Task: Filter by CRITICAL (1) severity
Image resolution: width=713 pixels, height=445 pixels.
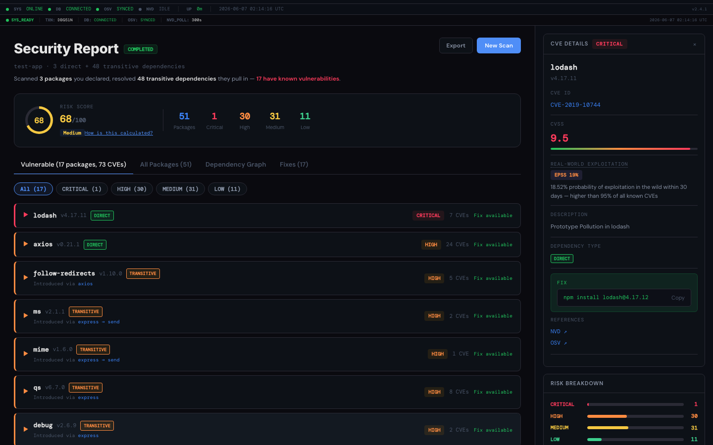Action: coord(82,189)
